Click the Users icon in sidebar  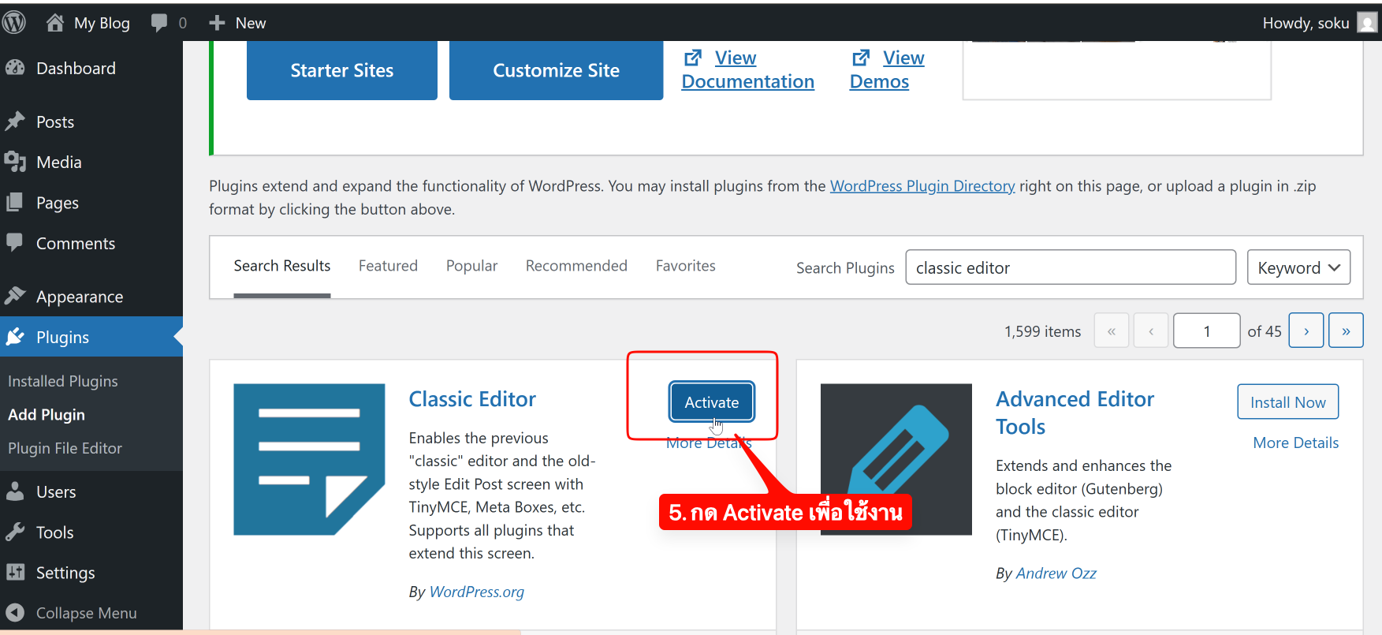(x=15, y=491)
